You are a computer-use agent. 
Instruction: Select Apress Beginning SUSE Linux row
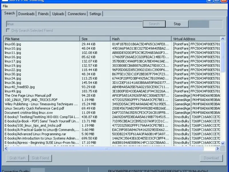112,142
